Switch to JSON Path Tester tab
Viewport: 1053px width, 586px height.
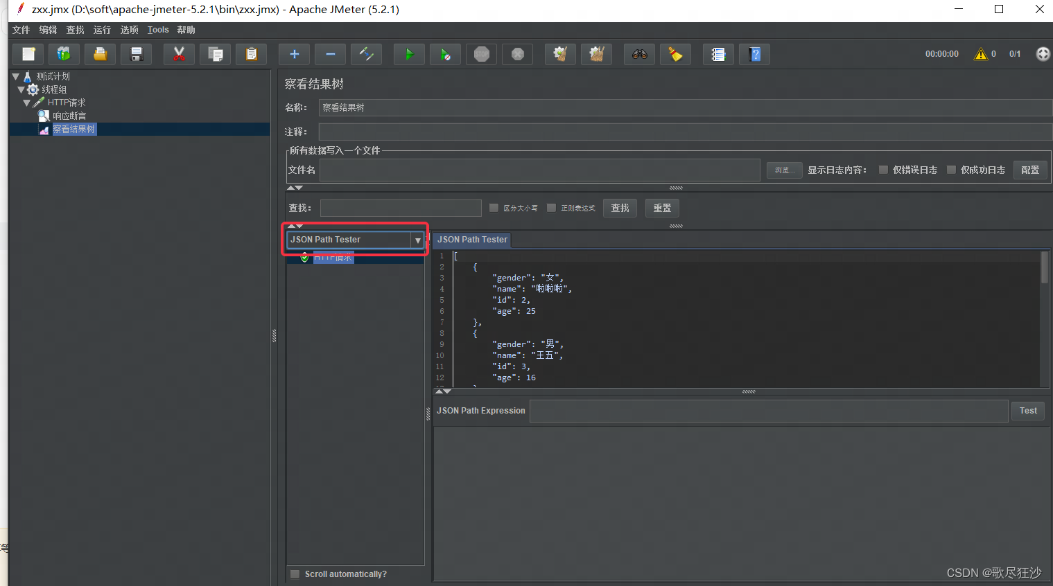tap(472, 240)
